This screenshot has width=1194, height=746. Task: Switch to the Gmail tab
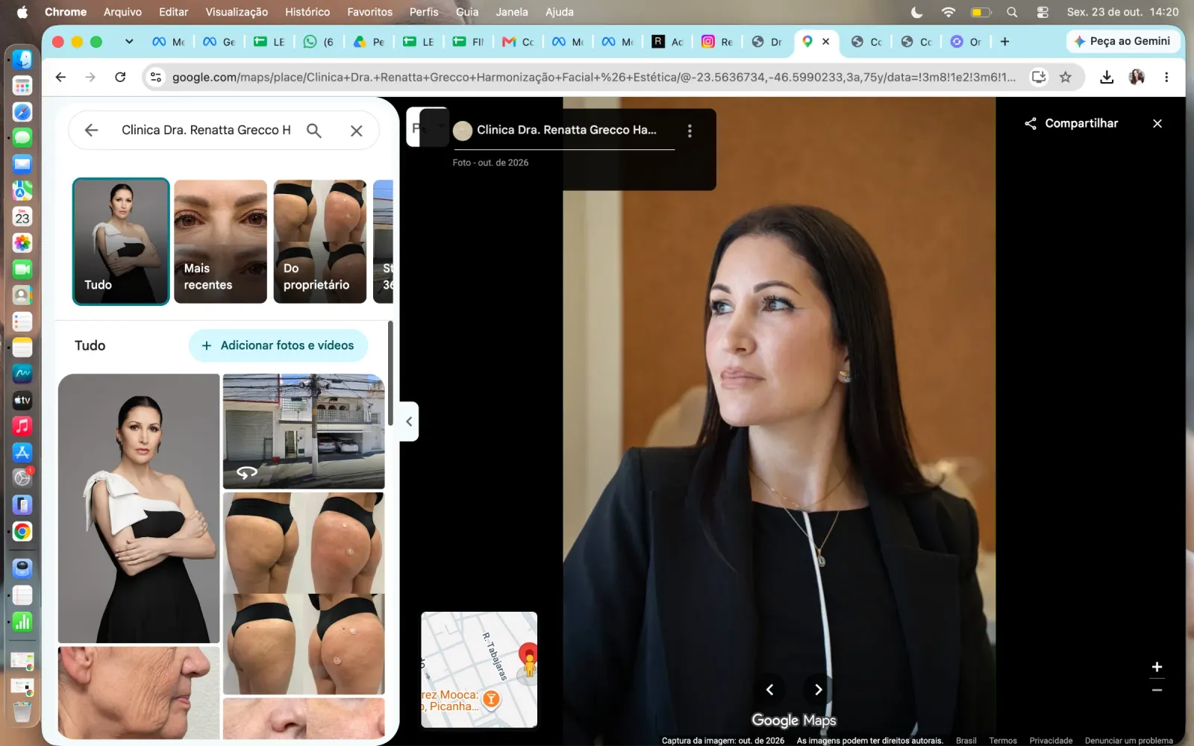point(519,42)
